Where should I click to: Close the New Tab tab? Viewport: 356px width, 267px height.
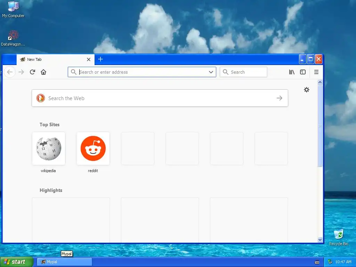[89, 59]
